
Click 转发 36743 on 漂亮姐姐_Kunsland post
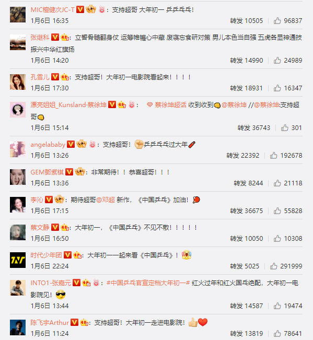point(254,128)
